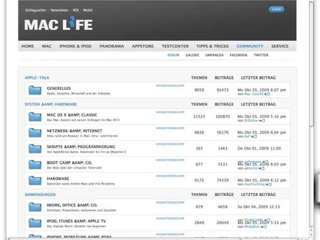Switch to the Galerie sub-tab
The width and height of the screenshot is (320, 240).
tap(192, 55)
